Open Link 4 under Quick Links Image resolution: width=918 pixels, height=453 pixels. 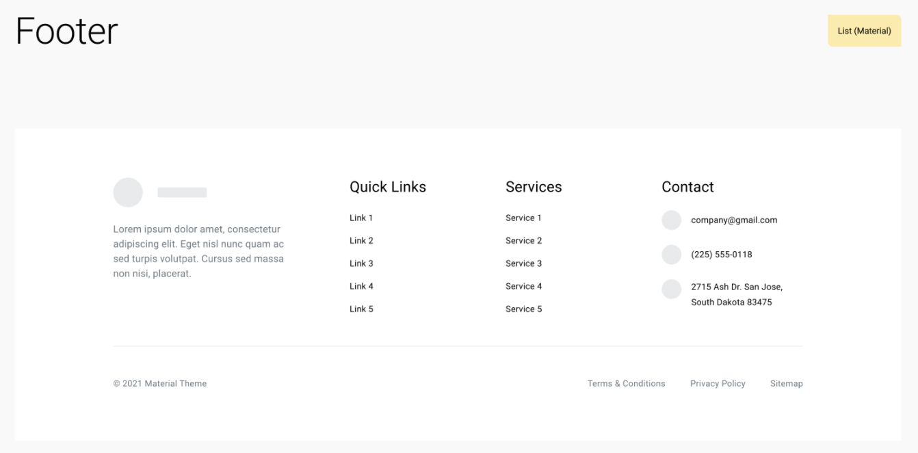coord(361,286)
